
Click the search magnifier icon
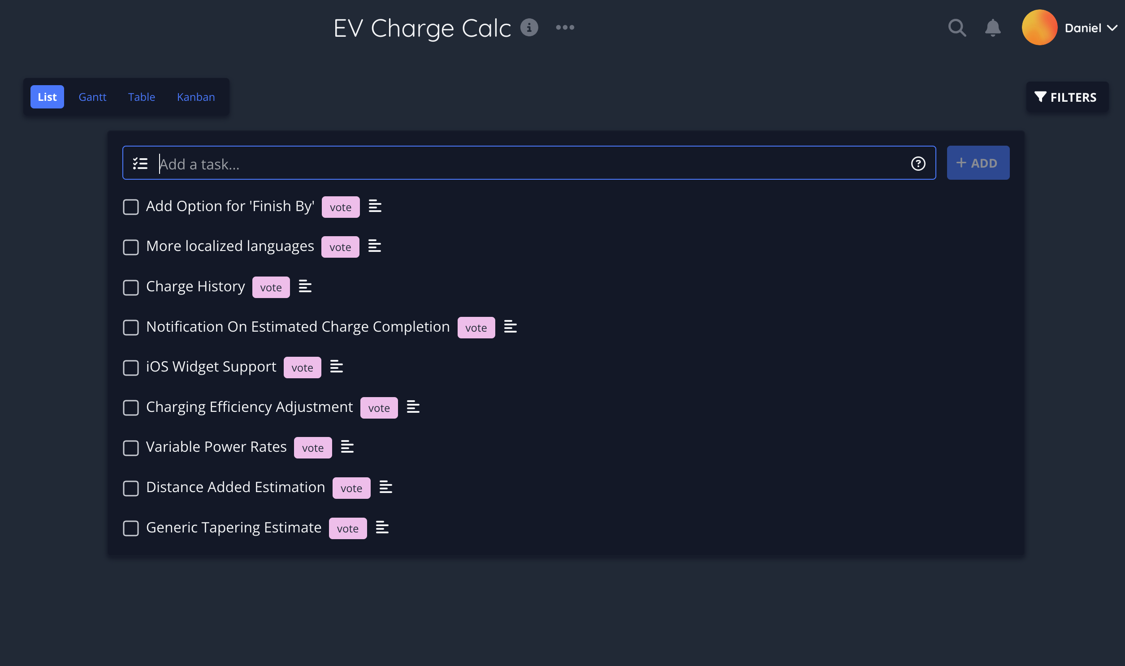click(957, 28)
